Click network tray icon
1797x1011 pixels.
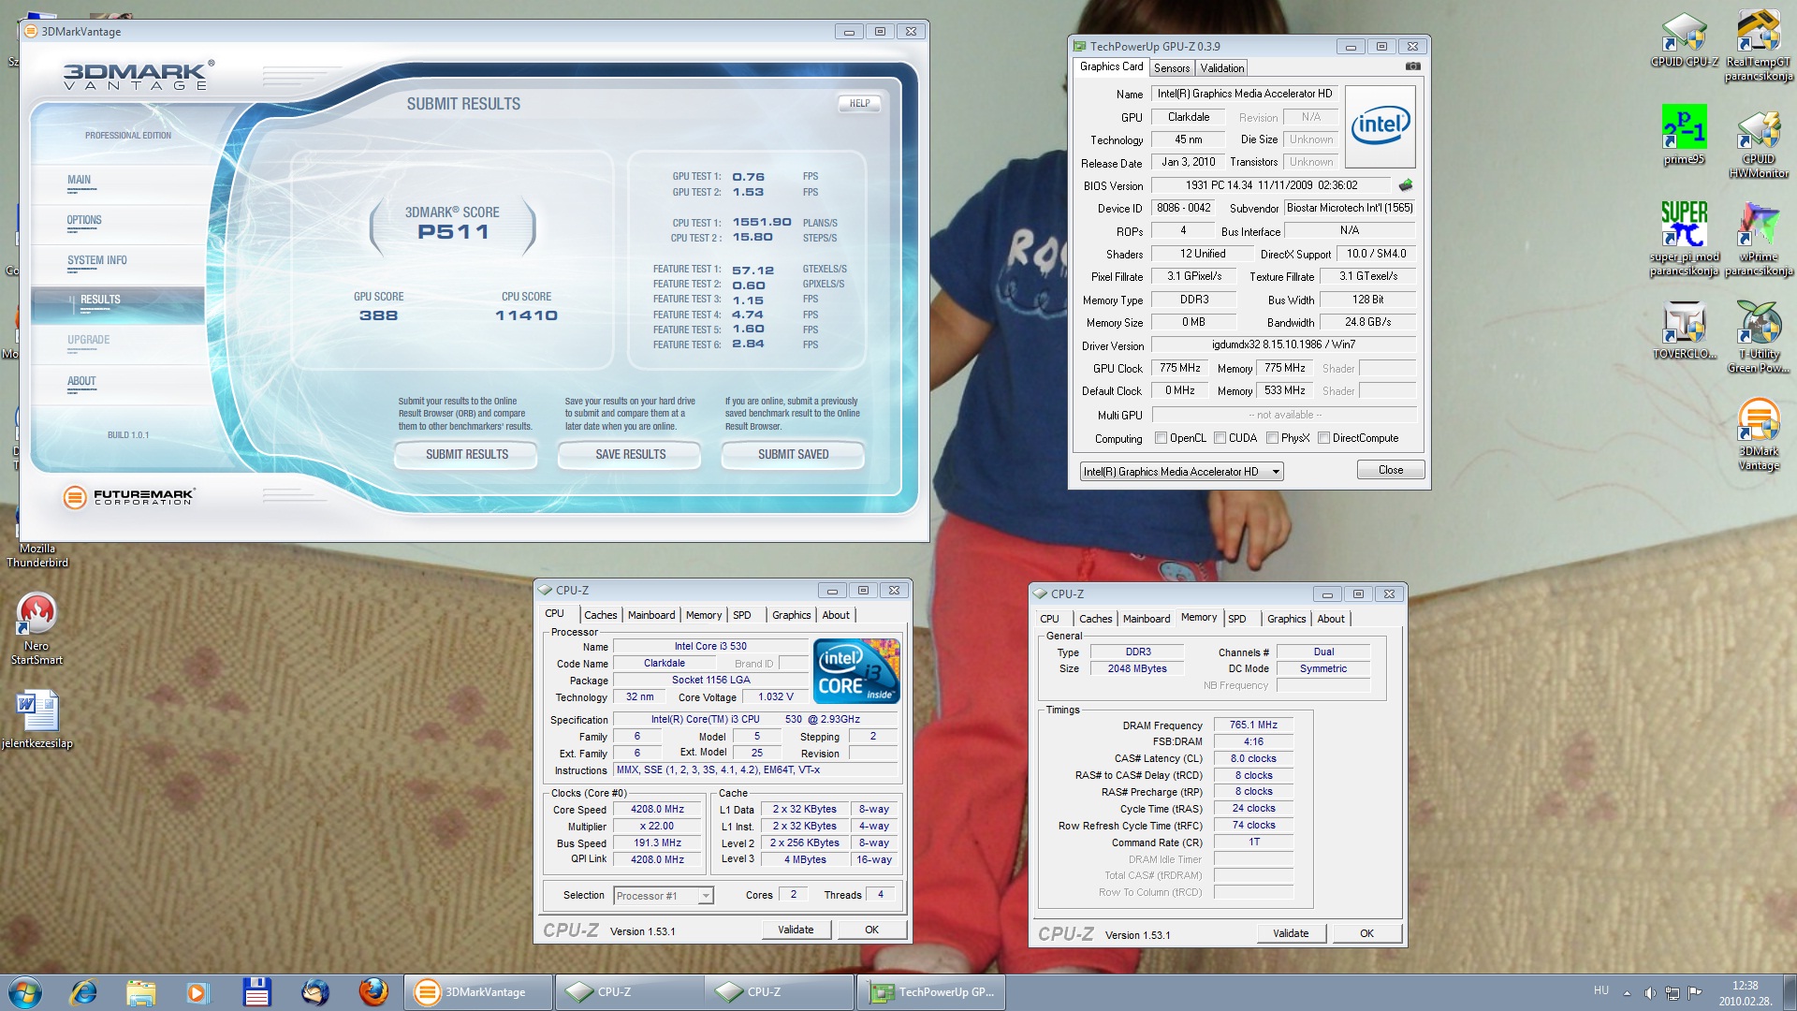coord(1673,992)
